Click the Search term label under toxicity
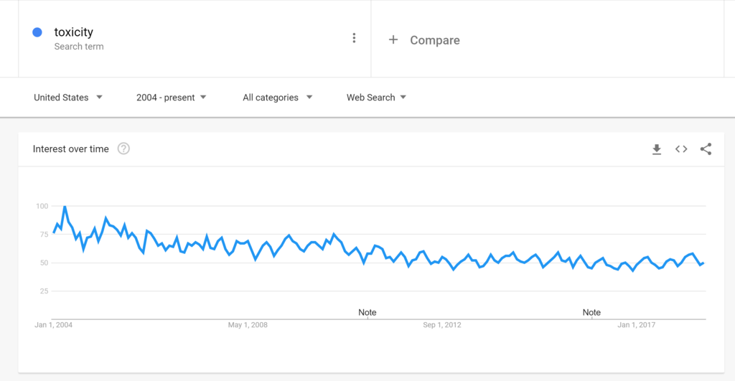This screenshot has height=381, width=735. (x=79, y=47)
